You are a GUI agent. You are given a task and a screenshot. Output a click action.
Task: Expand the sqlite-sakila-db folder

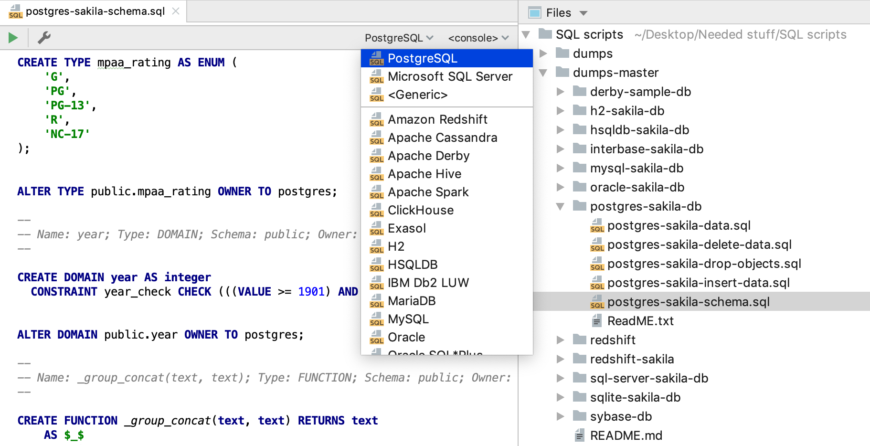(561, 397)
